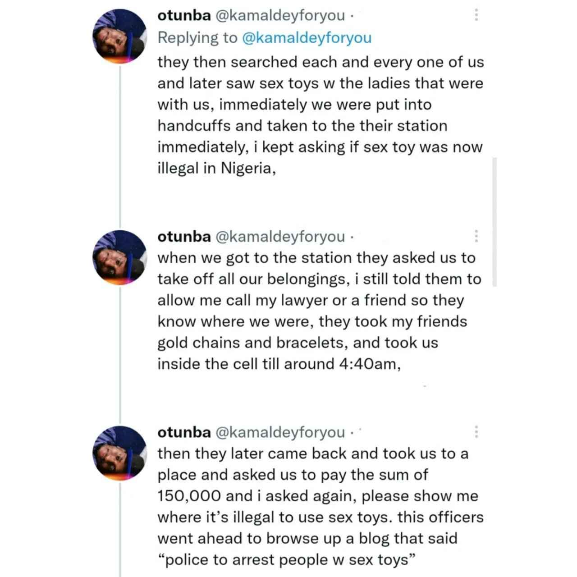Click the otunba display name on first tweet
This screenshot has width=577, height=577.
(184, 16)
